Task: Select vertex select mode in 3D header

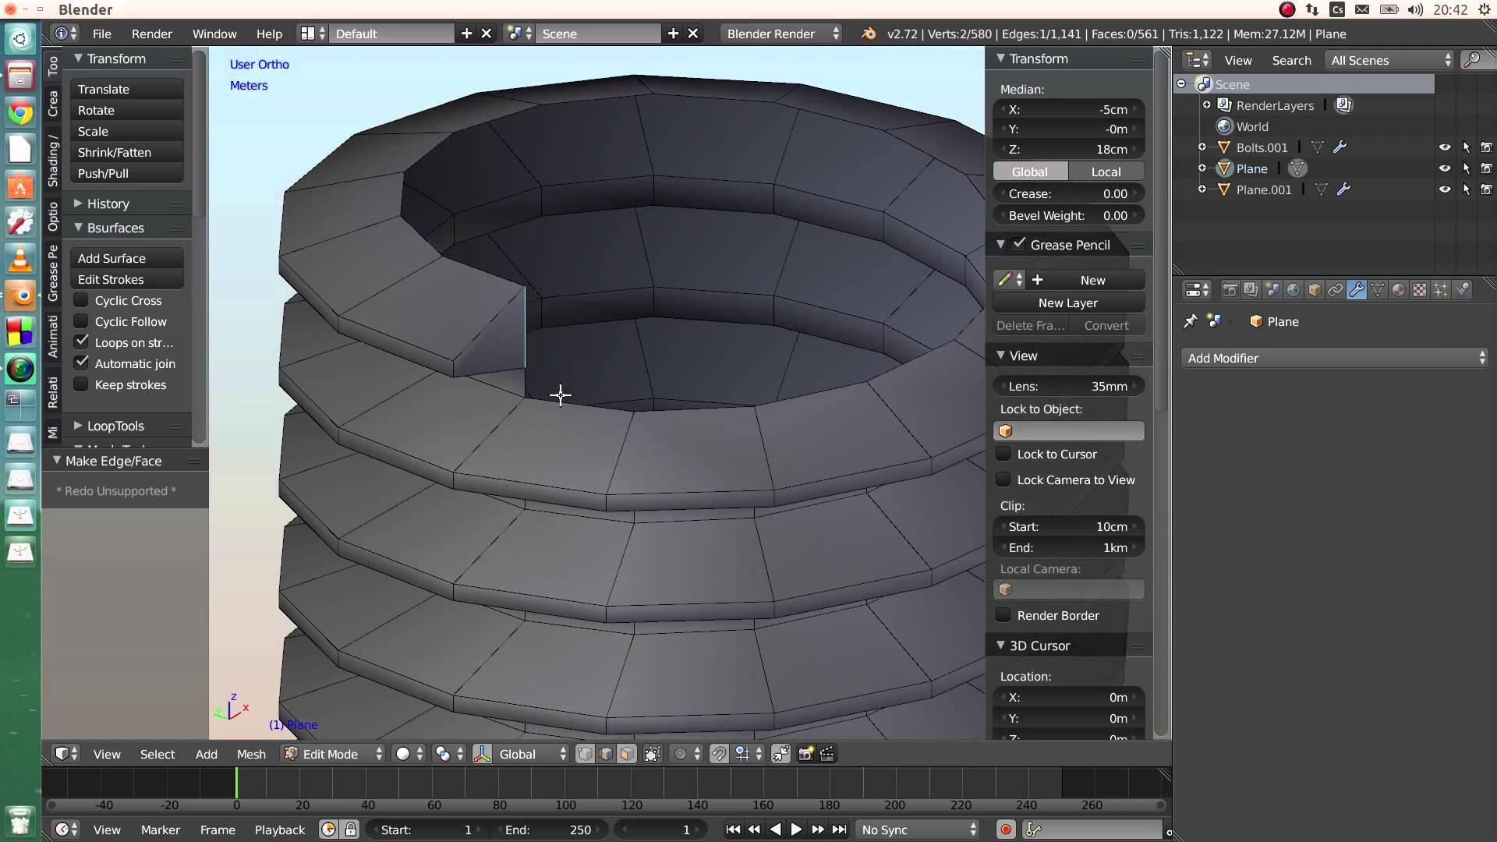Action: click(584, 754)
